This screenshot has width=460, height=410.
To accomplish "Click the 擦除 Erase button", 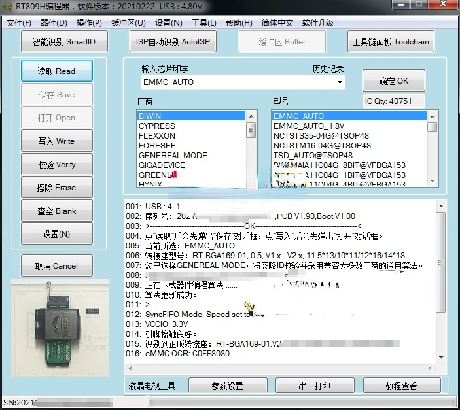I will point(57,187).
